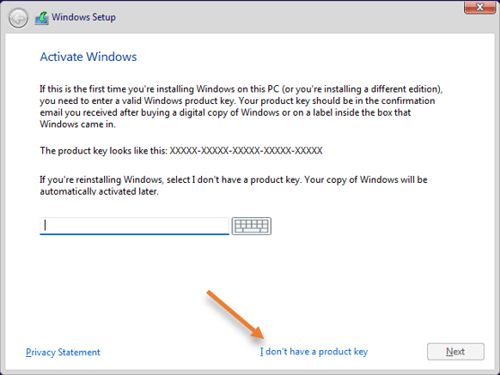500x375 pixels.
Task: Click the "automatically activated later" text line
Action: point(99,191)
